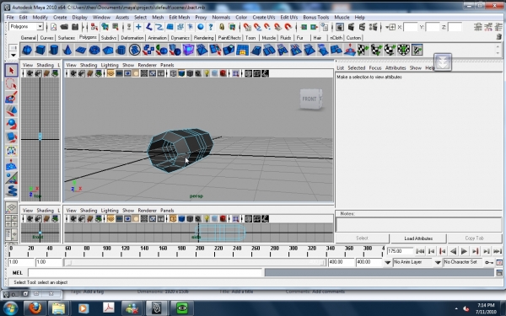
Task: Click the Select button in Attribute Editor
Action: point(362,238)
